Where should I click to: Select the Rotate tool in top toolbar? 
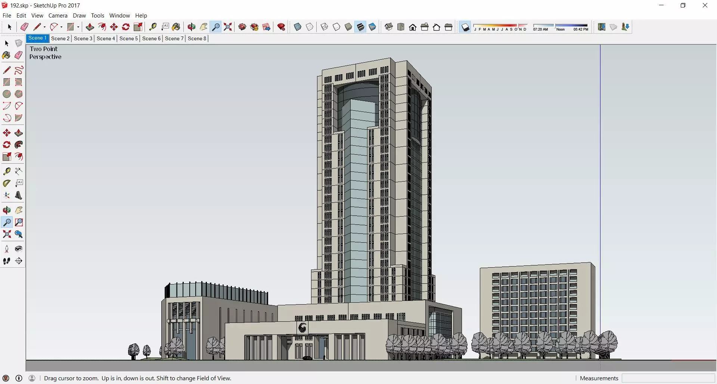[126, 27]
